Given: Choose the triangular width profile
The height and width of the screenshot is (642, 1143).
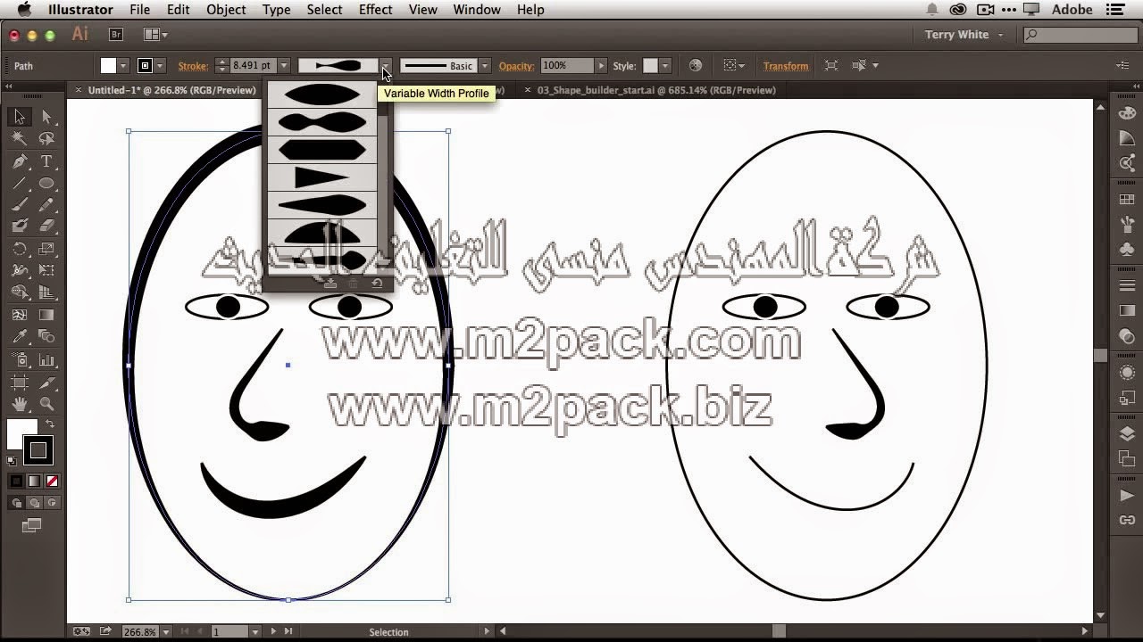Looking at the screenshot, I should click(322, 177).
